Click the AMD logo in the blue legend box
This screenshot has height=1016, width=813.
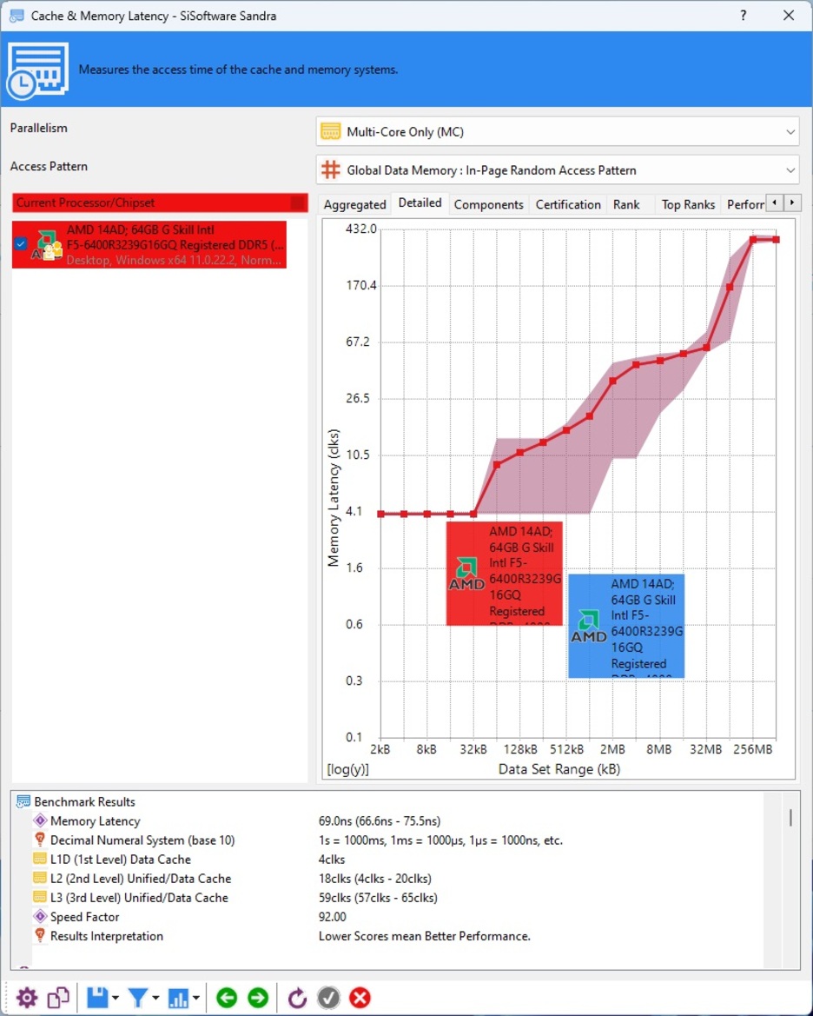pyautogui.click(x=588, y=626)
